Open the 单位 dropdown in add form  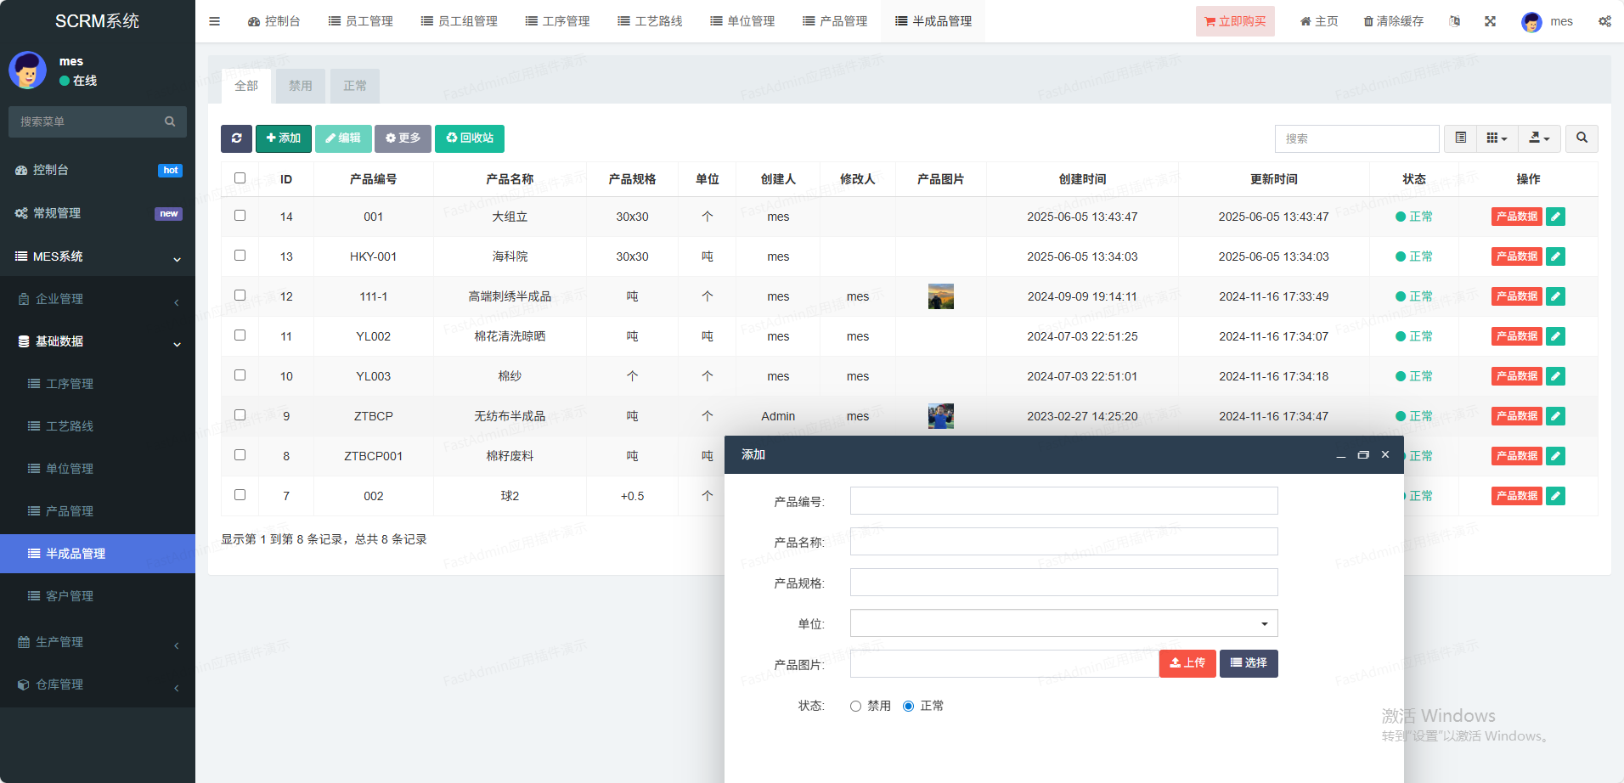tap(1063, 623)
